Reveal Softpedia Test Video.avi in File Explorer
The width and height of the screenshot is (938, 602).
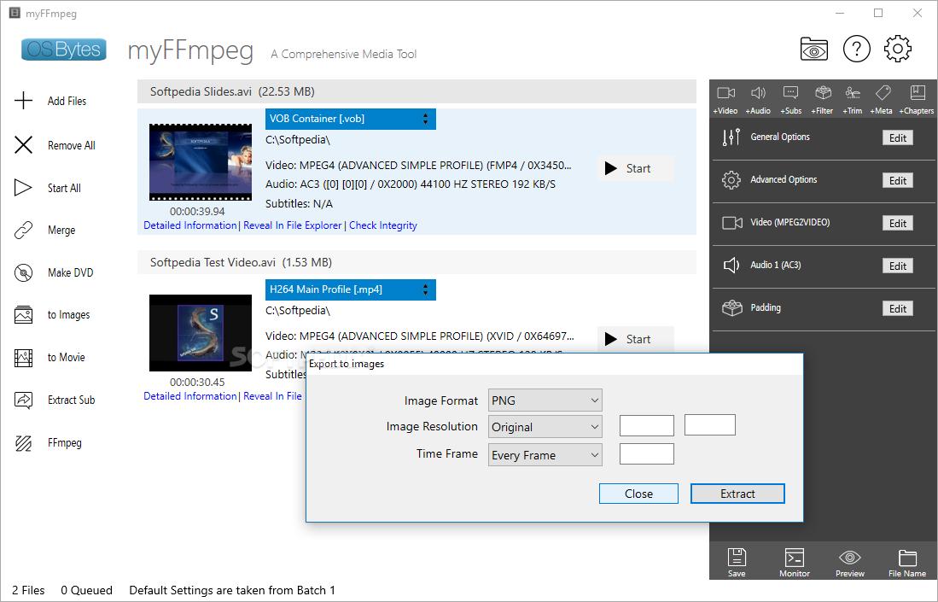point(273,395)
